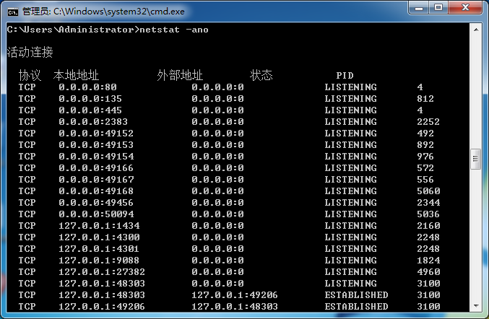Click local address 127.0.0.1:4300

coord(99,237)
